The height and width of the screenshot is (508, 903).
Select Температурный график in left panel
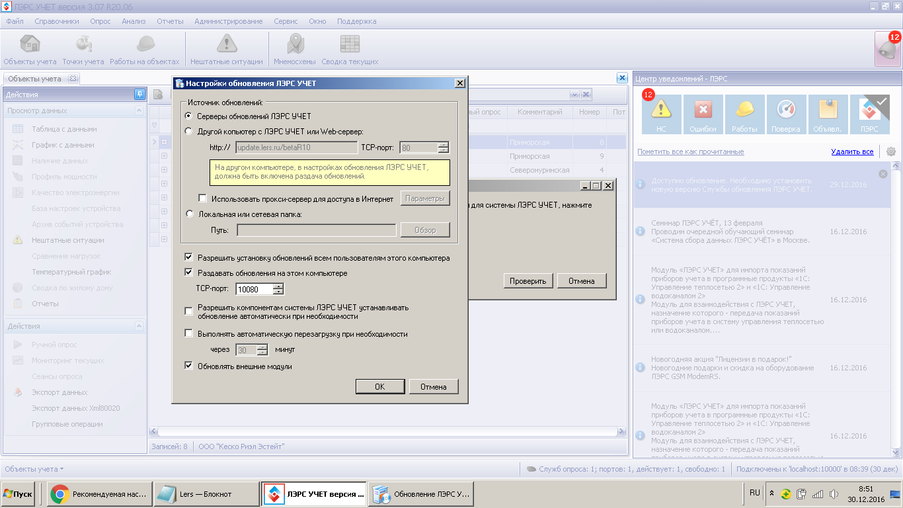click(x=71, y=272)
